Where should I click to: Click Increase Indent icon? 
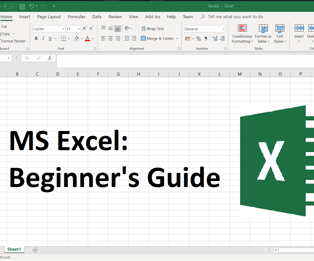click(134, 38)
